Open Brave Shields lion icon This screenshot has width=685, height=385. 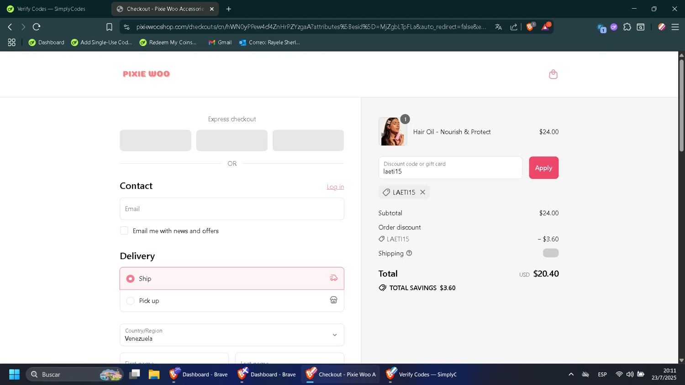coord(530,27)
